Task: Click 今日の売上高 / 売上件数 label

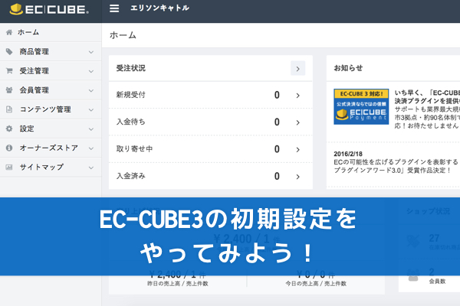Action: click(316, 284)
